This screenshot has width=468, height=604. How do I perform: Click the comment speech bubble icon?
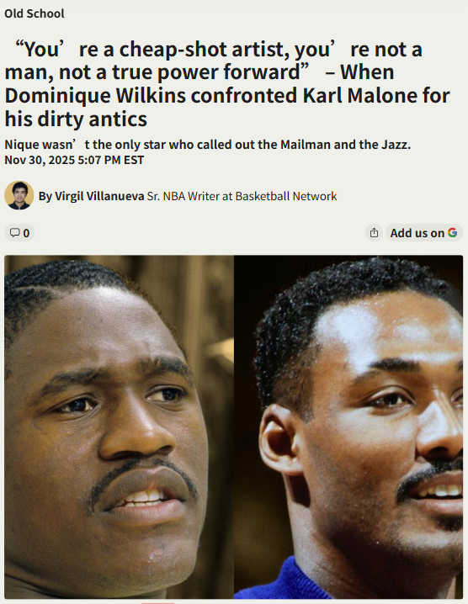tap(14, 233)
